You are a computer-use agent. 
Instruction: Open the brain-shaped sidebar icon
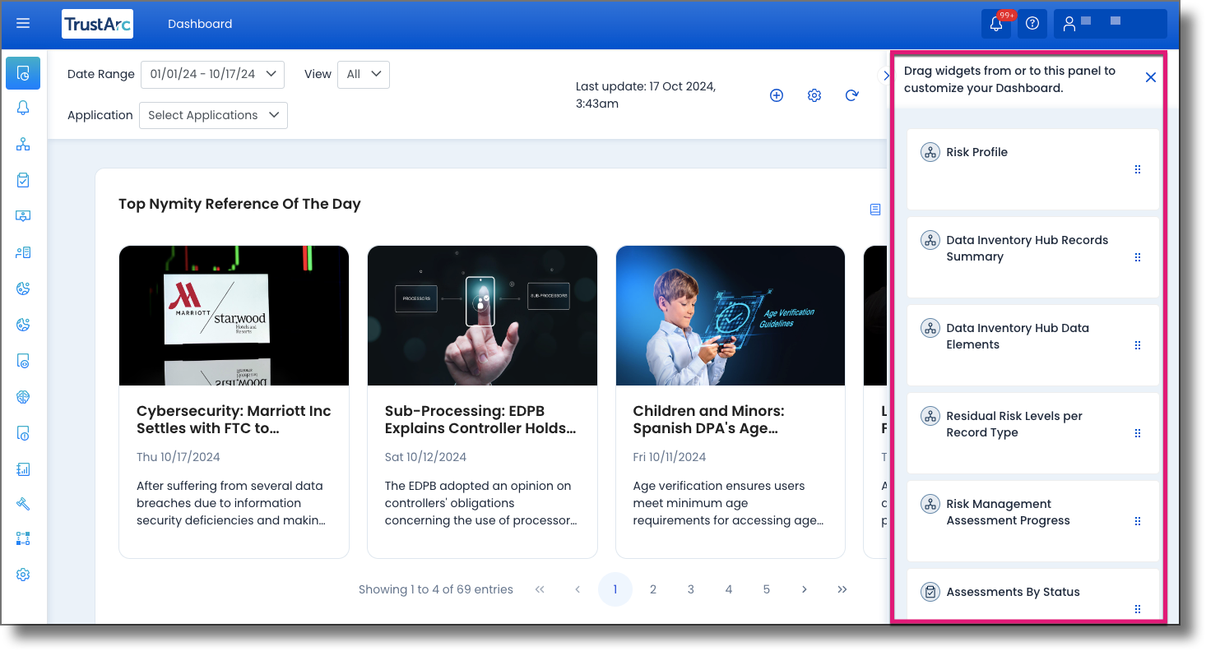click(x=23, y=397)
